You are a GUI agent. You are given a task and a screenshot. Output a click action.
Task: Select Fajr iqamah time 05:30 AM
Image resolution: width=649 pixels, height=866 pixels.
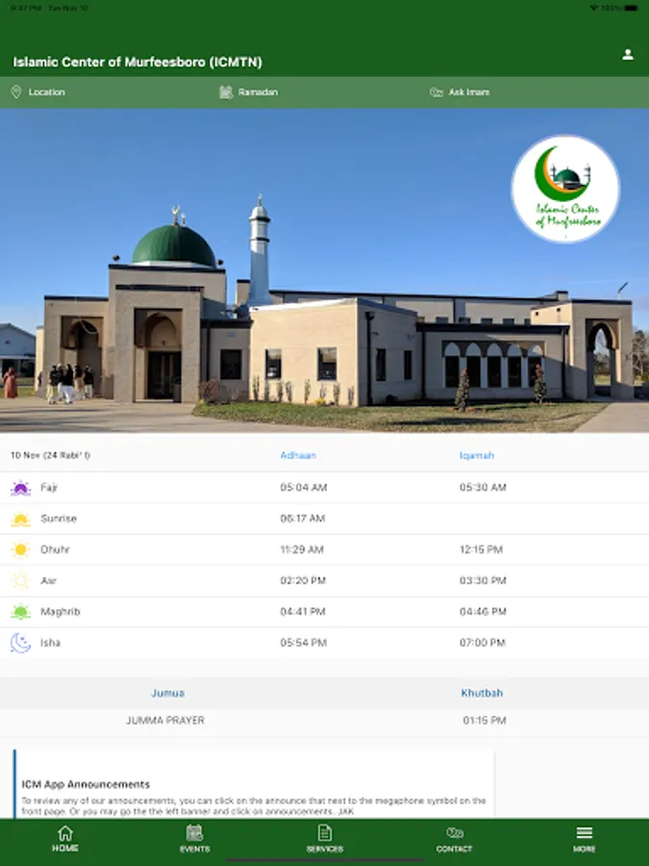pyautogui.click(x=483, y=487)
